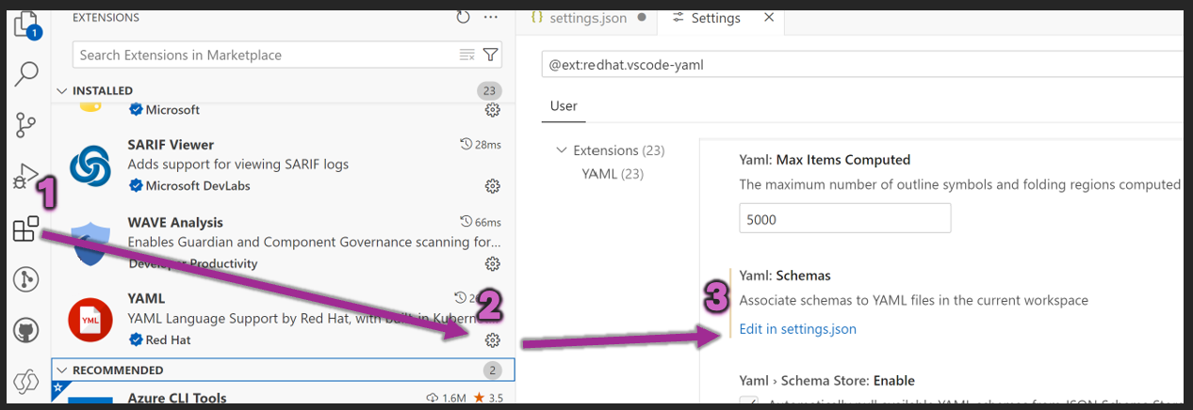
Task: Open the WAVE Analysis extension title
Action: 175,222
